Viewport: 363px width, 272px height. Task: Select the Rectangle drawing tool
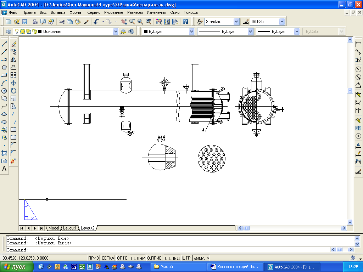4,75
